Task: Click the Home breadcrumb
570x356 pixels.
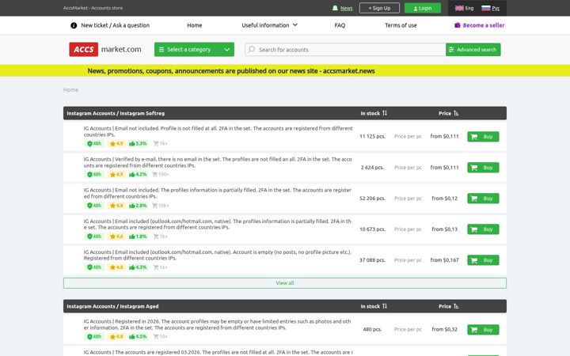Action: pyautogui.click(x=70, y=89)
